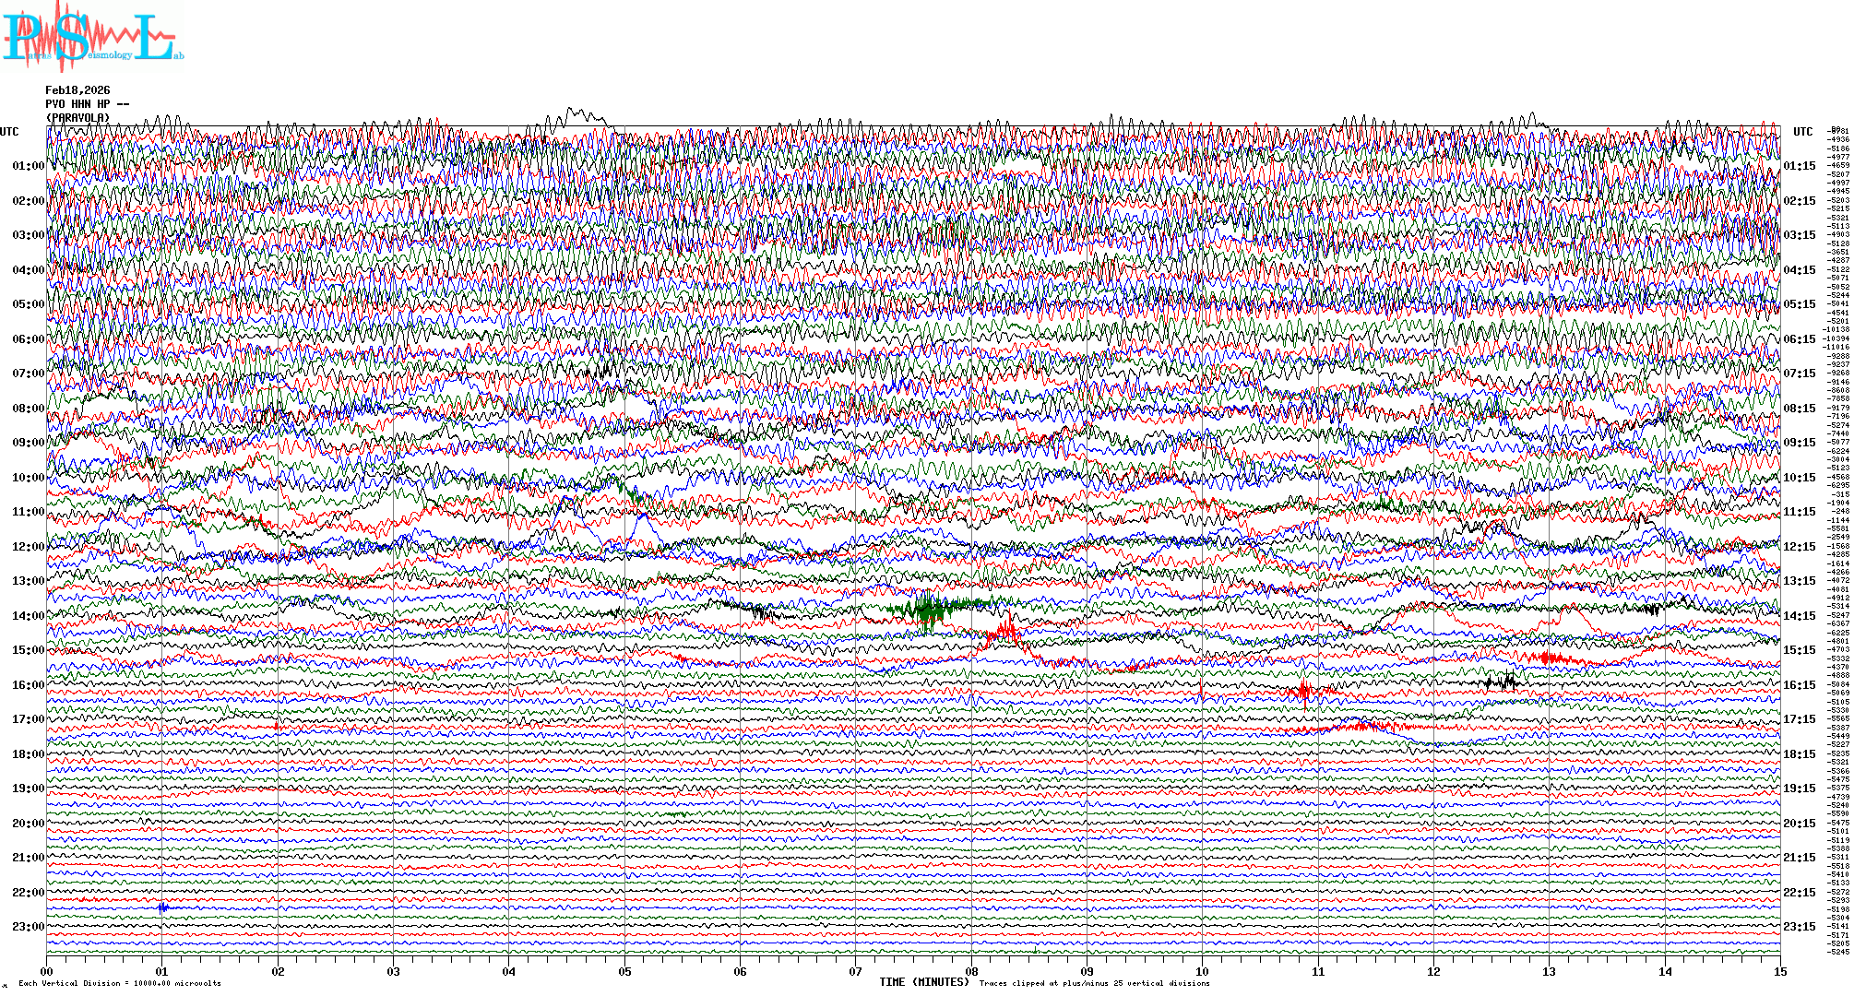This screenshot has width=1854, height=996.
Task: Click the 16:15 time label on the right
Action: pos(1799,685)
